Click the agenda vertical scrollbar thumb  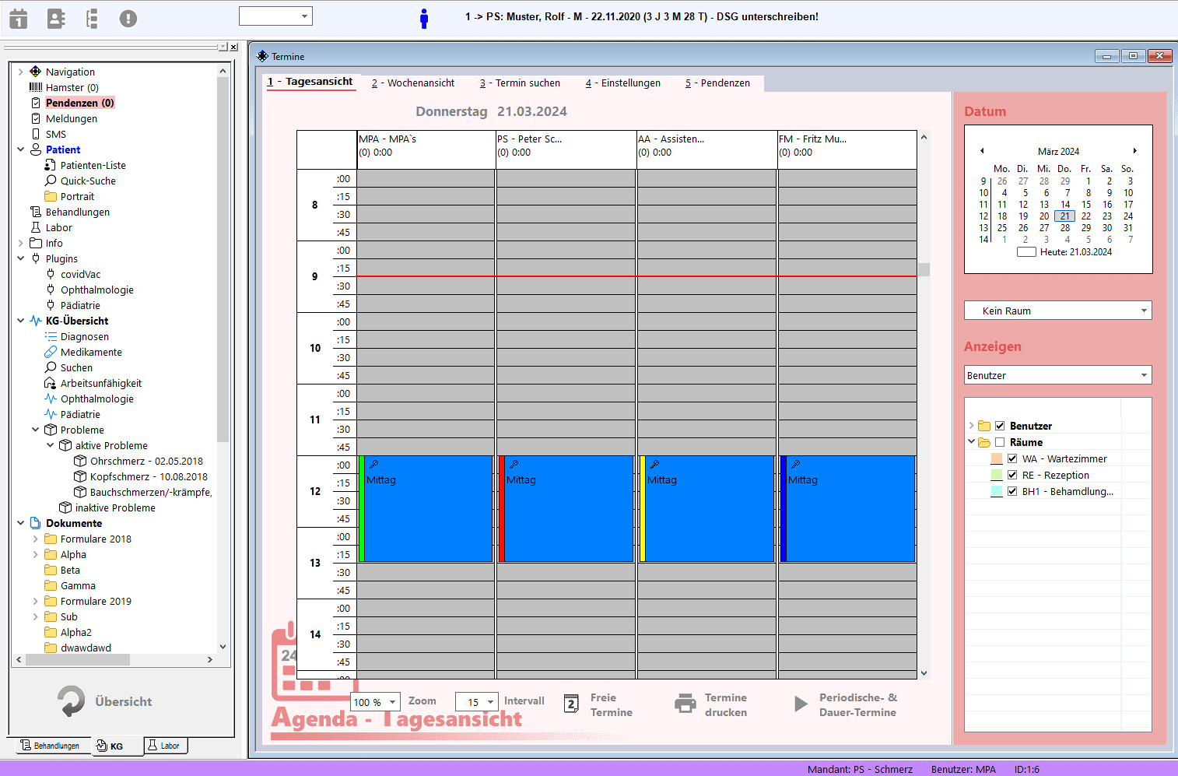coord(924,269)
